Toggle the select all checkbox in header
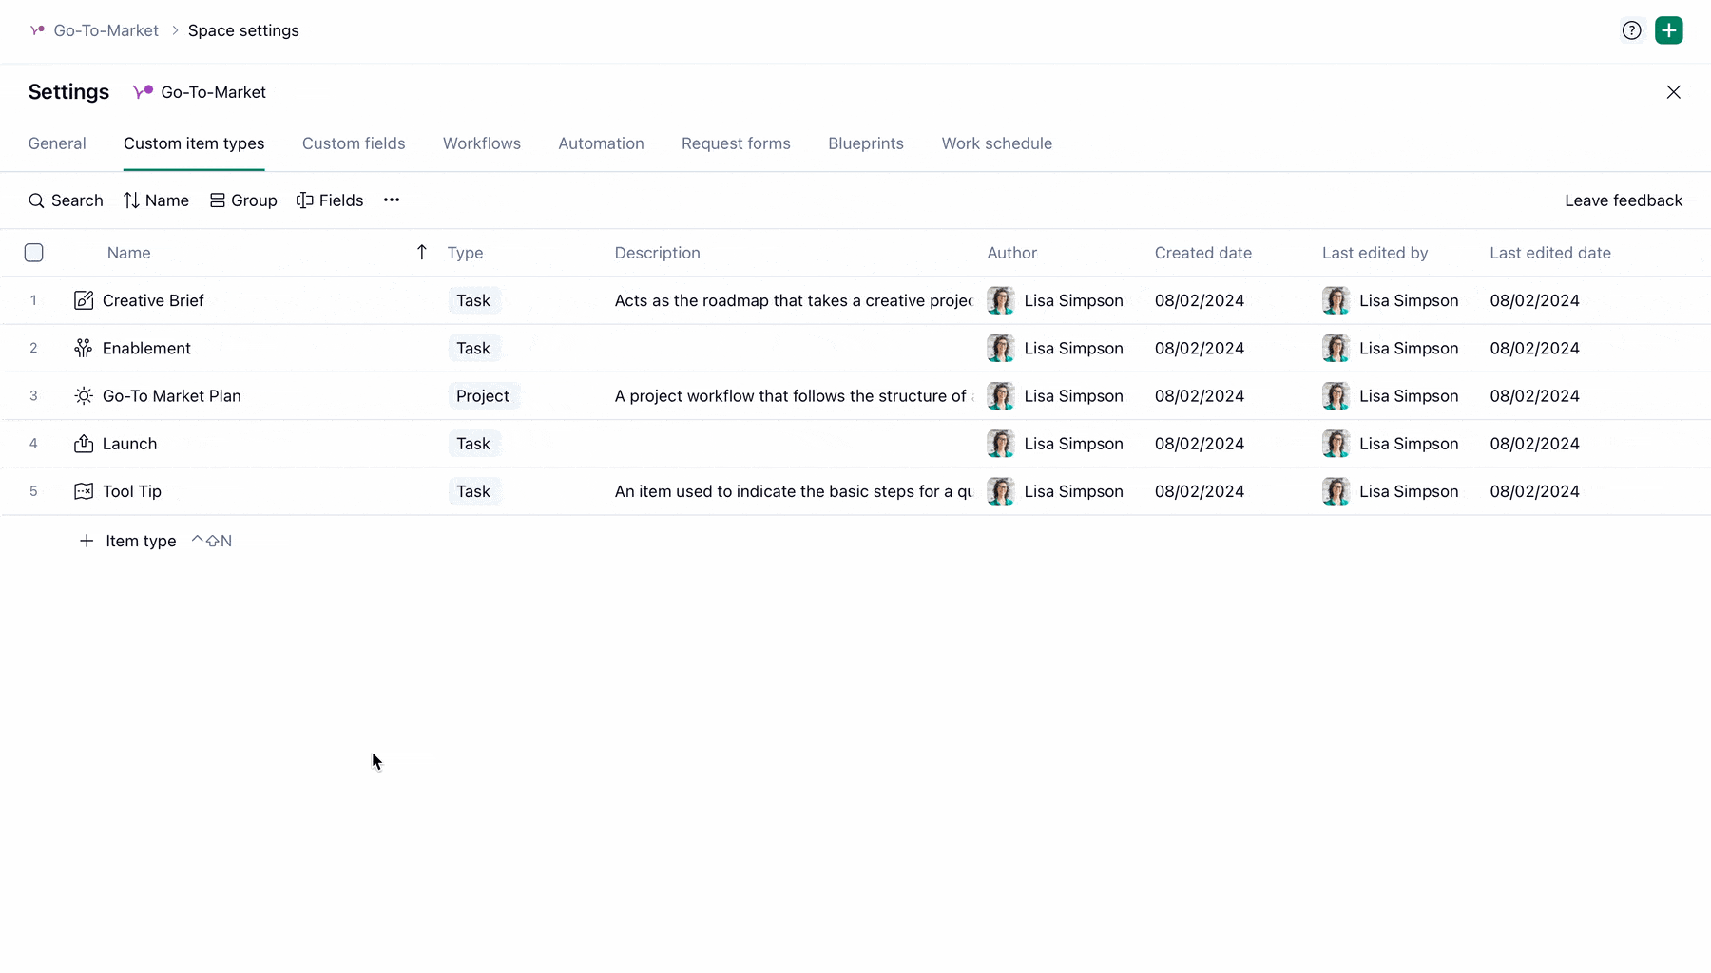 pos(34,253)
